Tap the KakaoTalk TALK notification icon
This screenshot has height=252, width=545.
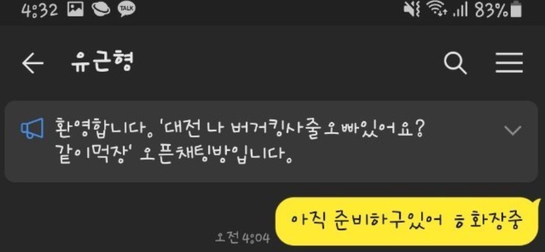[x=127, y=10]
